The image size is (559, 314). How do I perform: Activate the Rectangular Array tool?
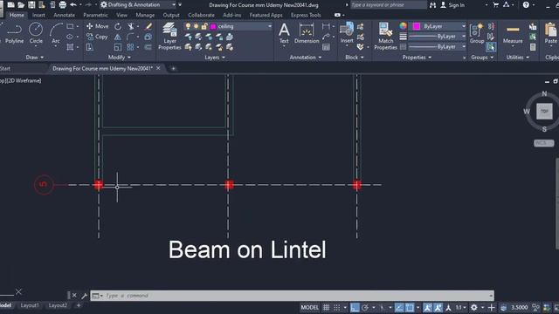click(x=130, y=47)
